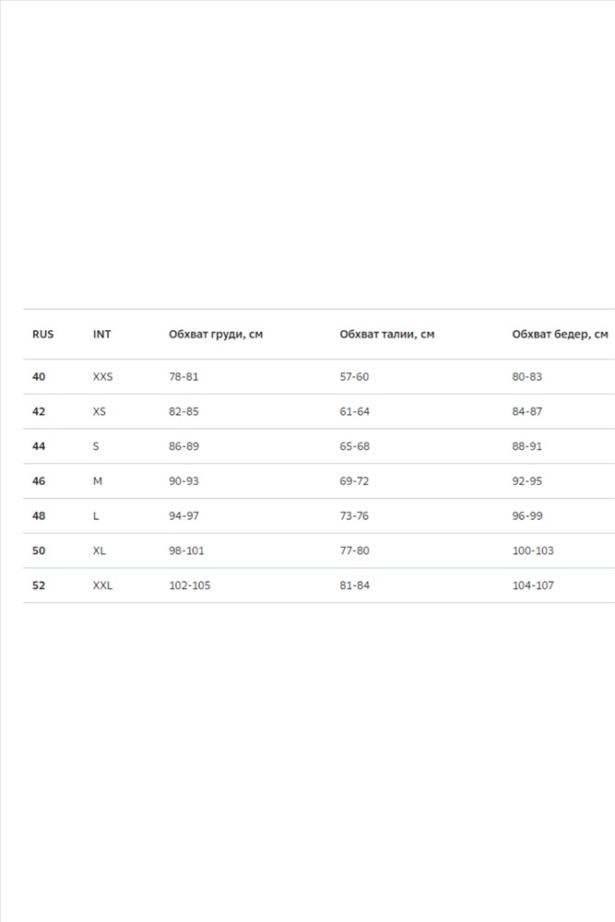Select RUS size 42 cell
615x922 pixels.
pyautogui.click(x=39, y=411)
